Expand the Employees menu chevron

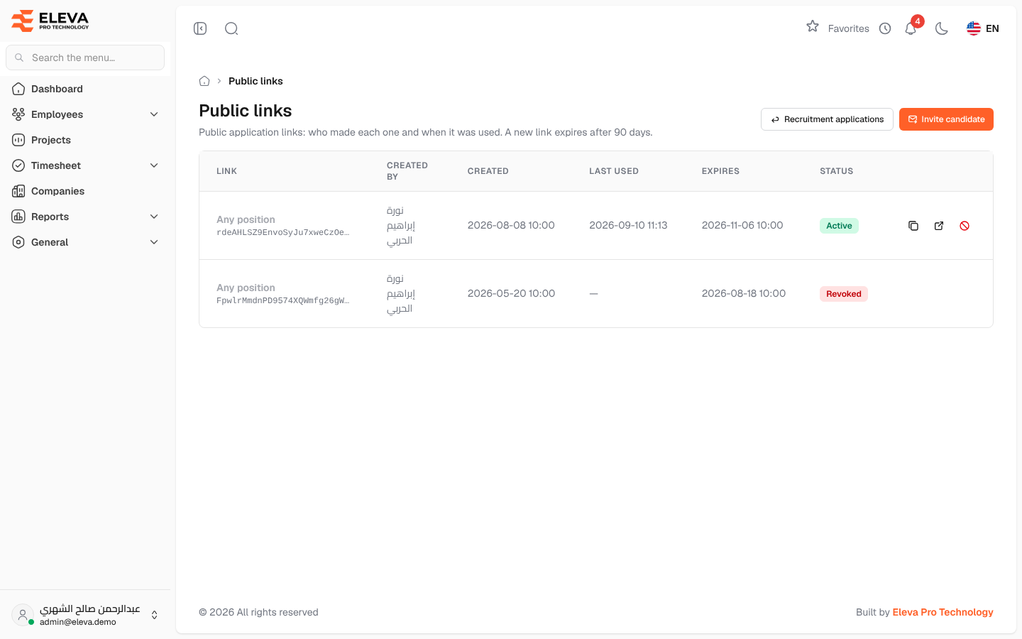pos(154,114)
